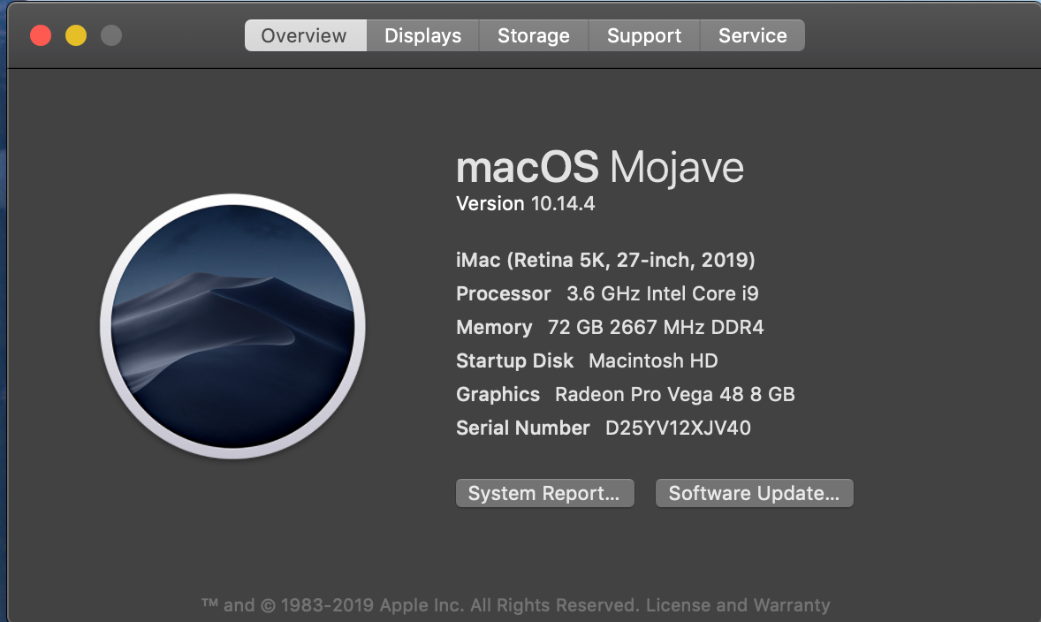
Task: Click the gray disabled zoom button
Action: tap(111, 36)
